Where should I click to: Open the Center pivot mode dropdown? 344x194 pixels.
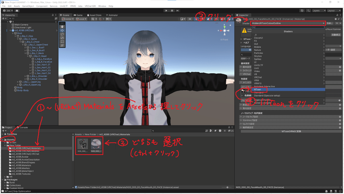point(67,19)
